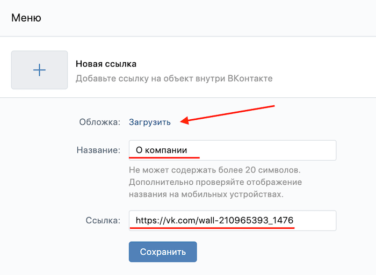Click the plus icon on cover tile
The width and height of the screenshot is (376, 275).
point(39,70)
